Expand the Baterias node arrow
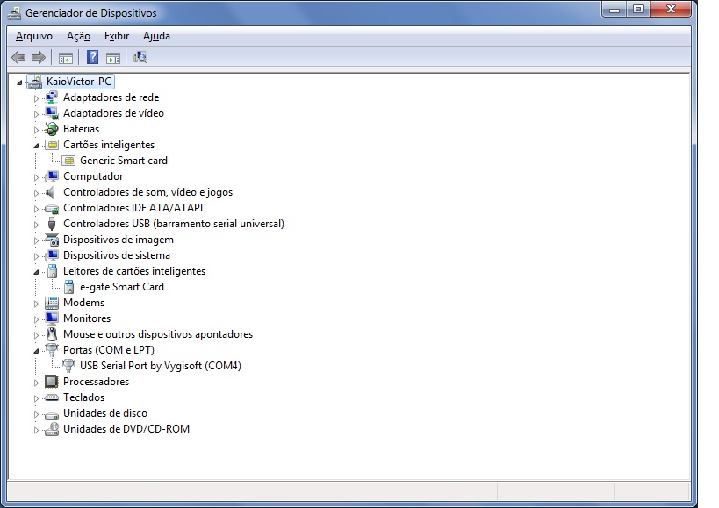This screenshot has height=508, width=719. click(36, 130)
